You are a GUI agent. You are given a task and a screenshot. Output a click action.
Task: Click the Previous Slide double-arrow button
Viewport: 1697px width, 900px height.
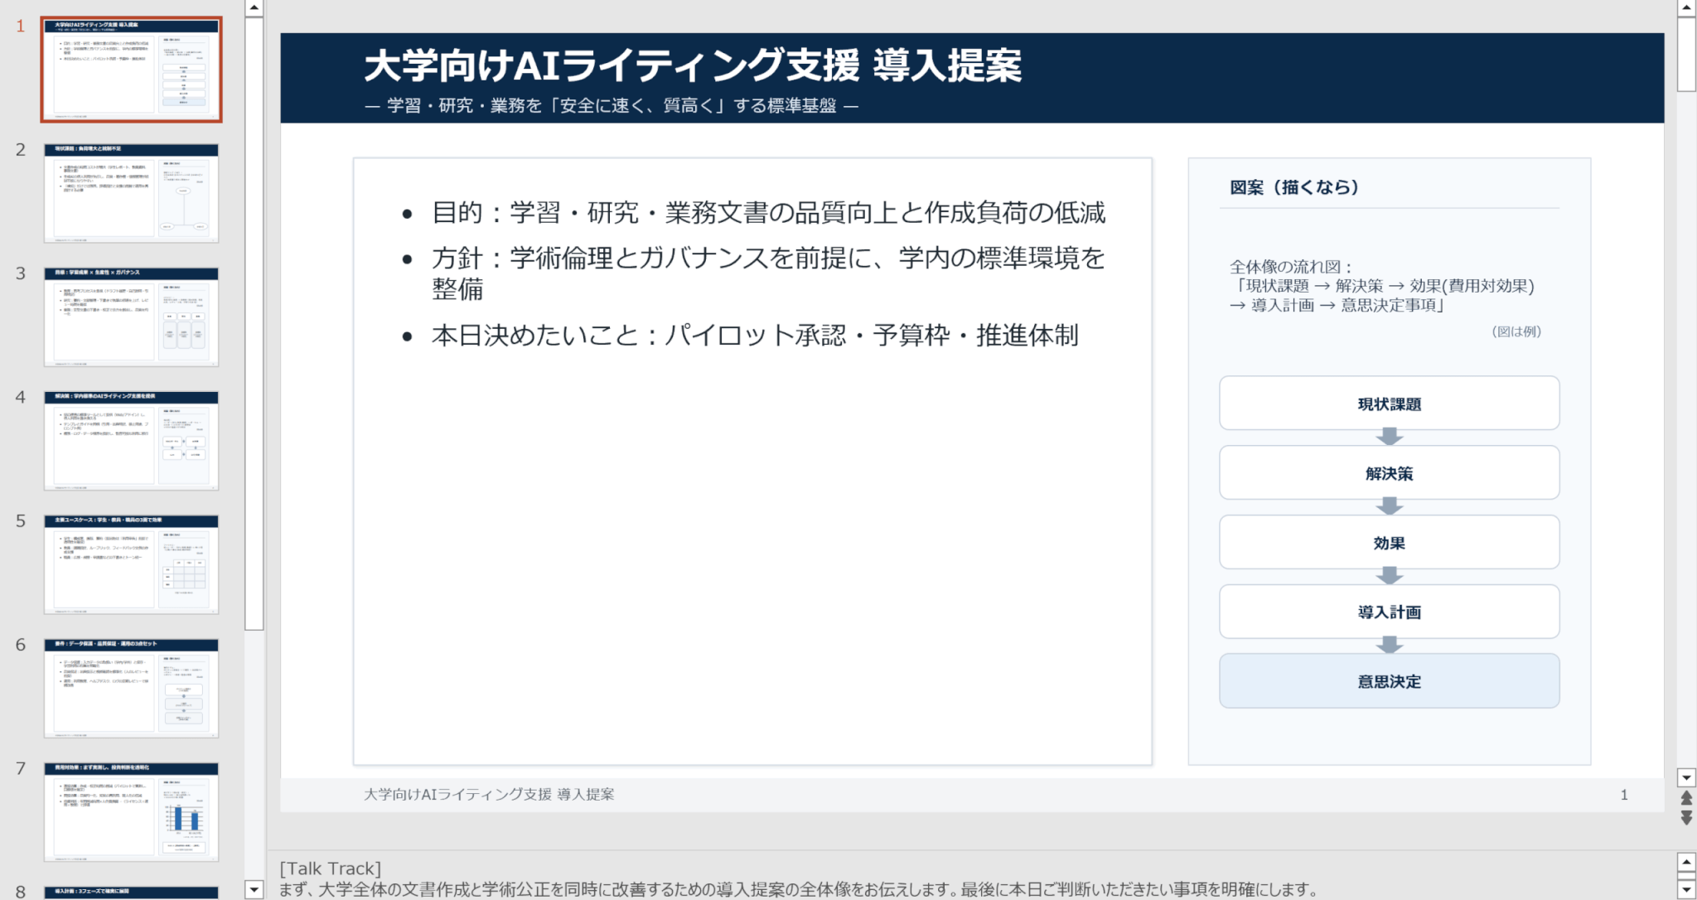tap(1686, 798)
